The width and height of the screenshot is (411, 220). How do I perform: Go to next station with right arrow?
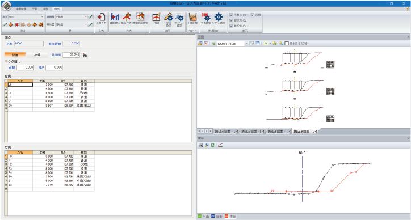tap(35, 24)
